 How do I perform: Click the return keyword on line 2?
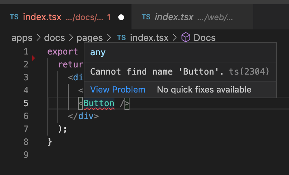tap(71, 65)
